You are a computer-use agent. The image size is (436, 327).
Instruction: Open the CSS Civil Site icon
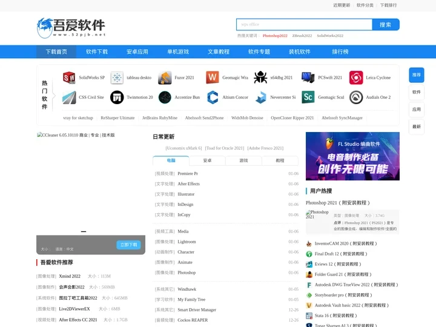pos(69,97)
